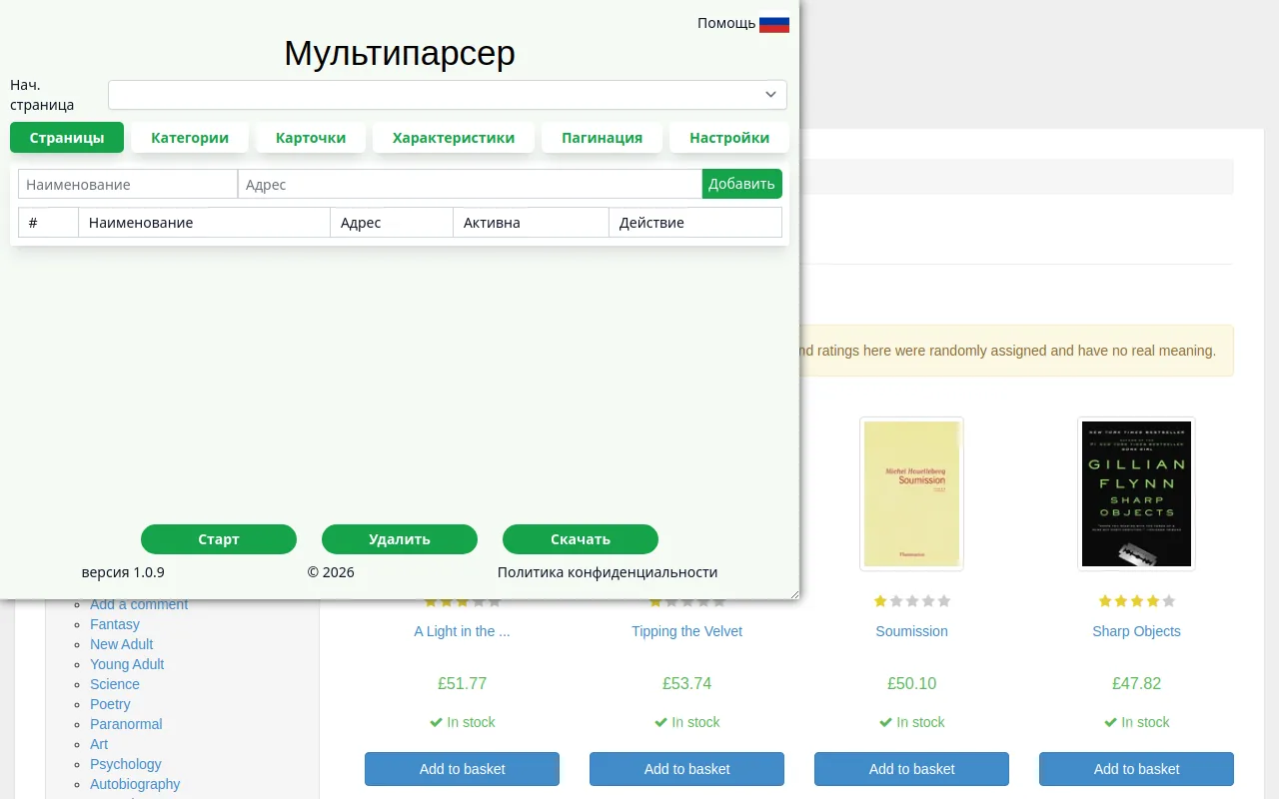Open the Sharp Objects book cover thumbnail

pyautogui.click(x=1136, y=493)
